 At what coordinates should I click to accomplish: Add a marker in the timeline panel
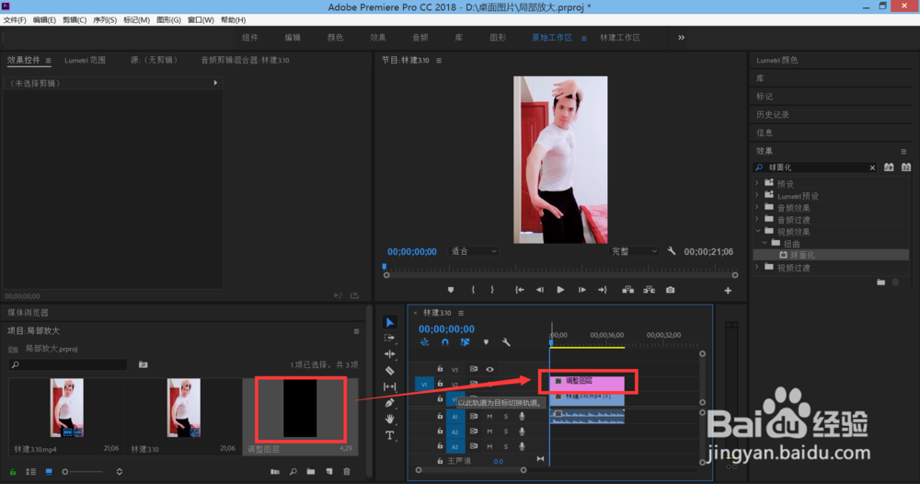coord(486,342)
